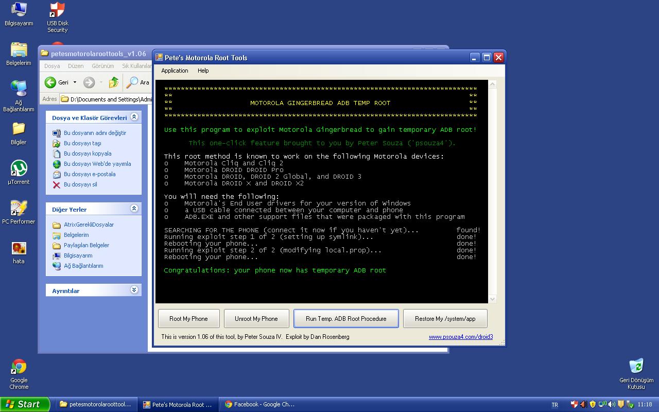Open Bilgisayarım desktop icon
The width and height of the screenshot is (659, 412).
[19, 14]
